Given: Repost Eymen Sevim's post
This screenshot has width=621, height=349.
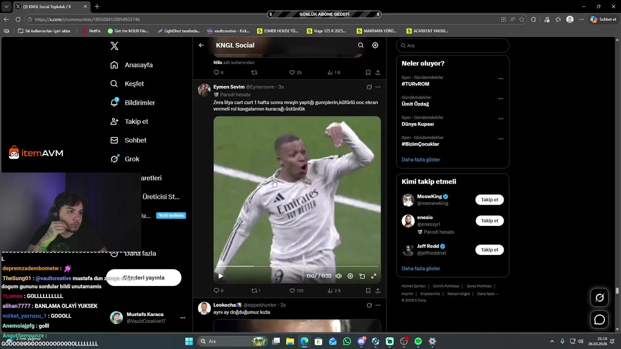Looking at the screenshot, I should tap(254, 291).
